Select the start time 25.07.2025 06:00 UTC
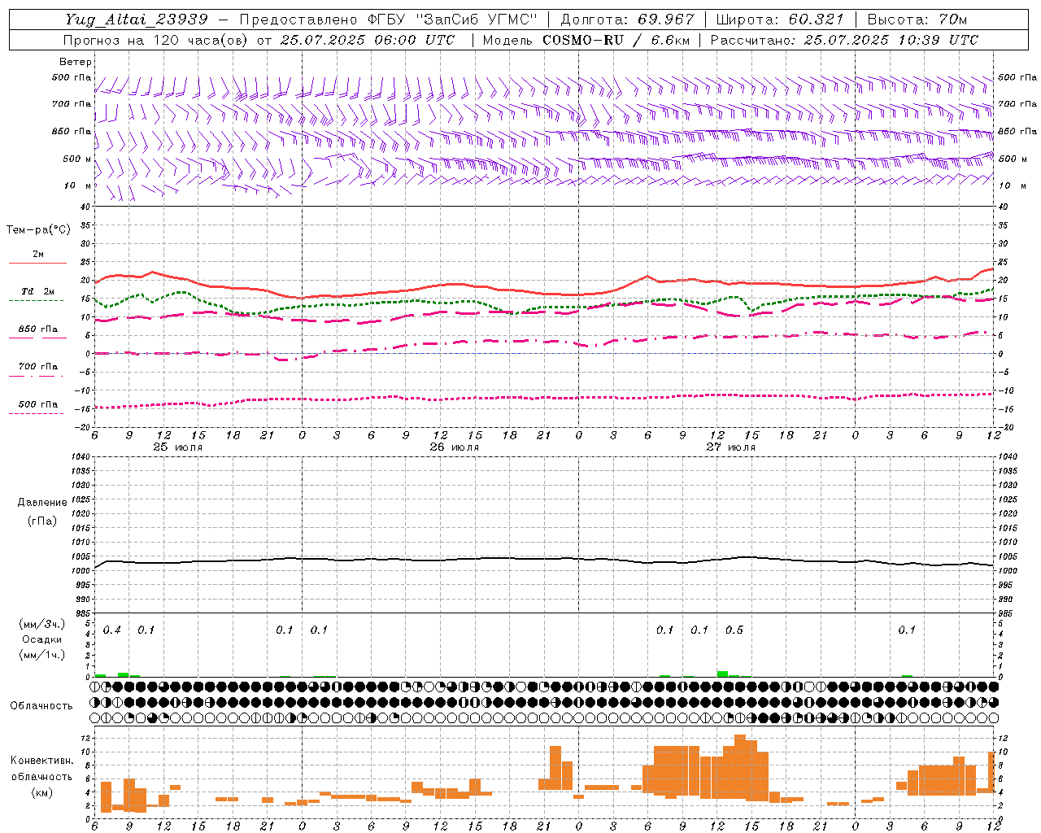This screenshot has height=833, width=1041. [368, 40]
